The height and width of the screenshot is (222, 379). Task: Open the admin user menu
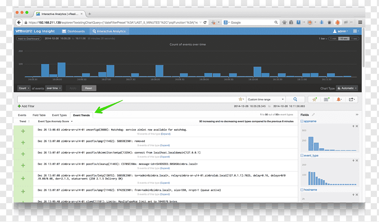(340, 31)
